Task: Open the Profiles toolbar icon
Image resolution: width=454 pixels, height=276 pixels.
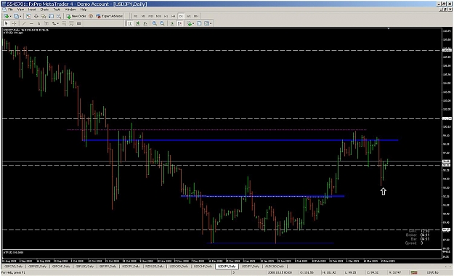Action: coord(16,16)
